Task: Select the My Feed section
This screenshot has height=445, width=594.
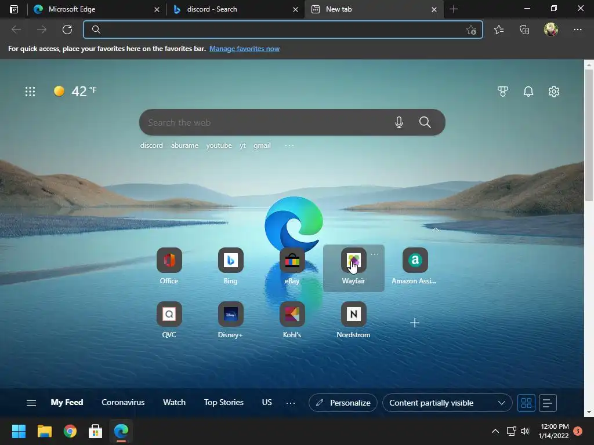Action: pyautogui.click(x=67, y=402)
